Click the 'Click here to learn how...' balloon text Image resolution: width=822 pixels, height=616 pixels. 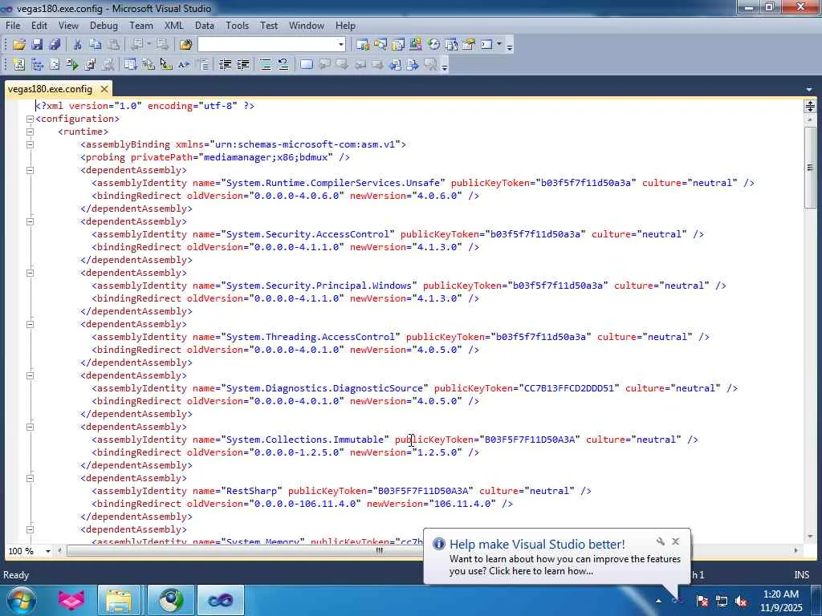541,571
